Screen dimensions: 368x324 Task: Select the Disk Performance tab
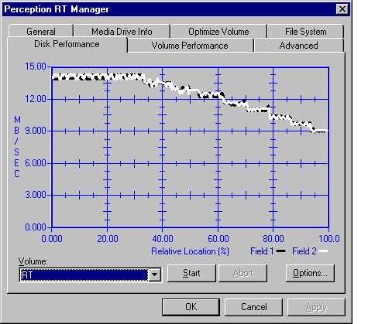pos(67,44)
